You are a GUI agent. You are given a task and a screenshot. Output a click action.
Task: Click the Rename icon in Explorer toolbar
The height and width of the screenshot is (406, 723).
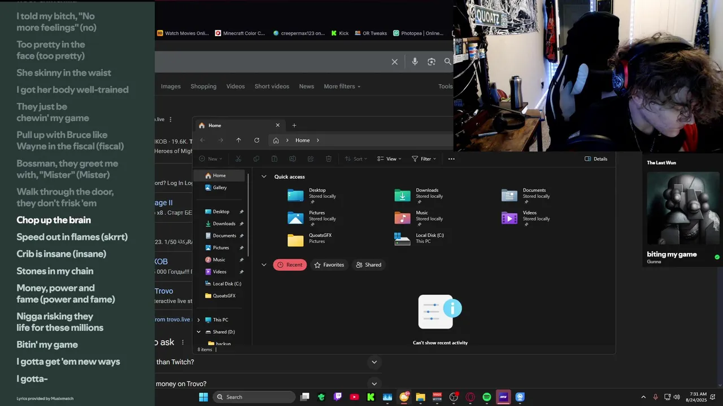[x=293, y=159]
